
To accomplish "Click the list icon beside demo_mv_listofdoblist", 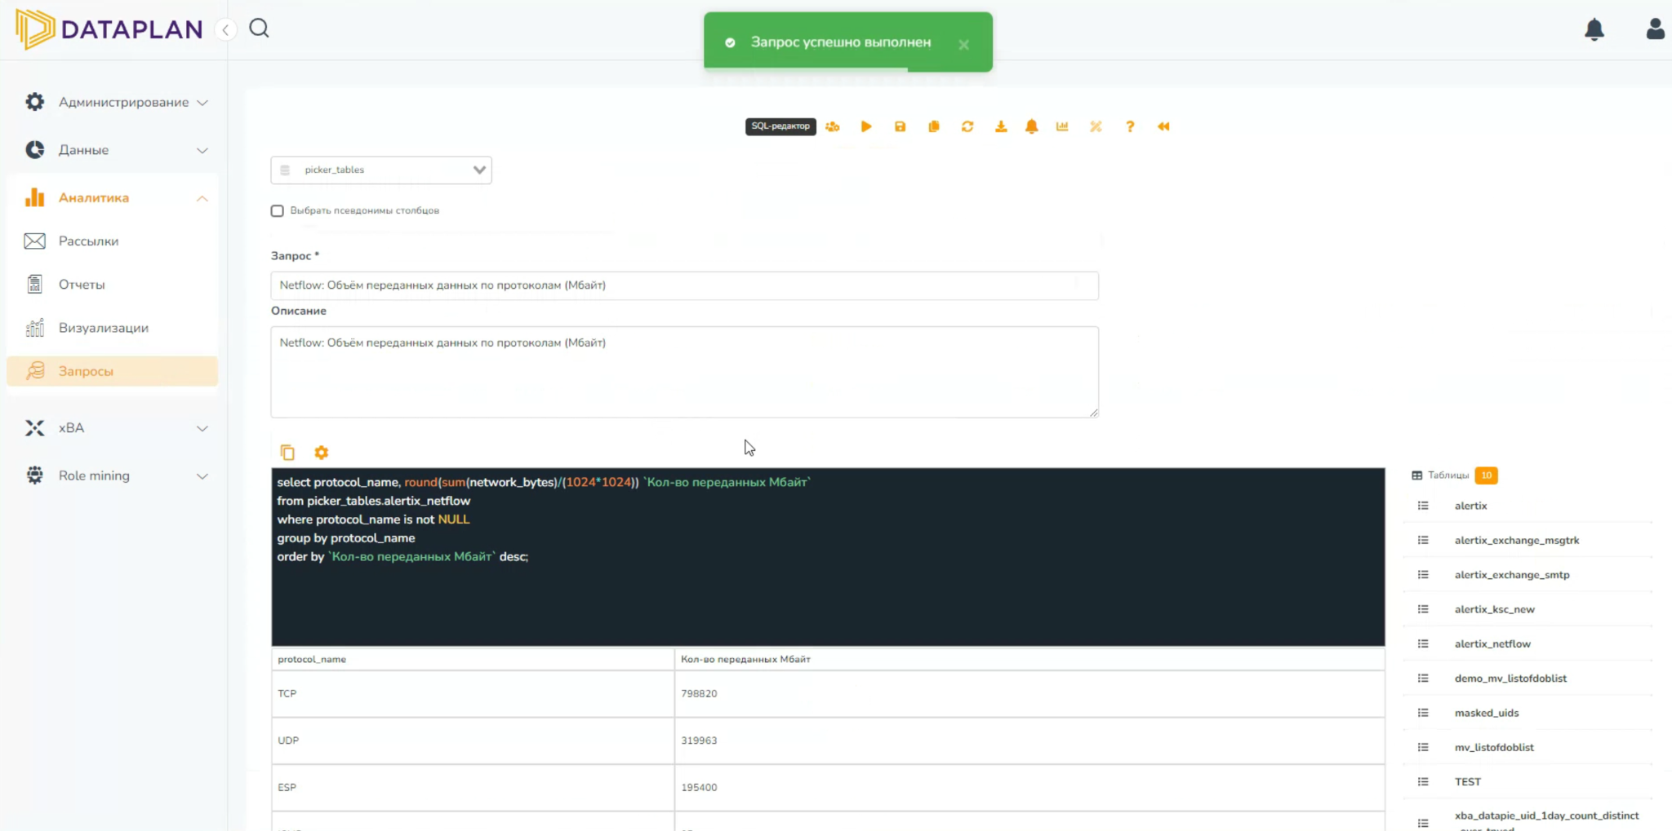I will (x=1423, y=679).
